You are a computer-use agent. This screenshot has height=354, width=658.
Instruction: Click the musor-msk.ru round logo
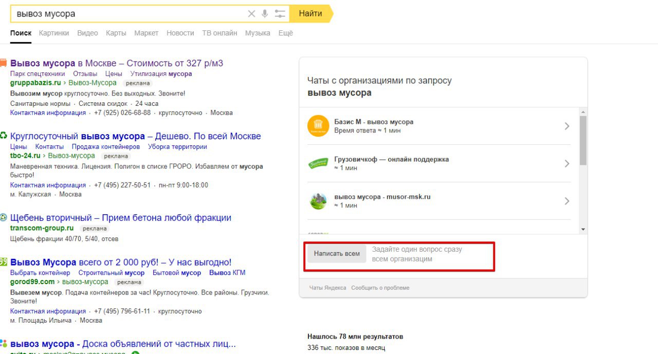pos(318,201)
